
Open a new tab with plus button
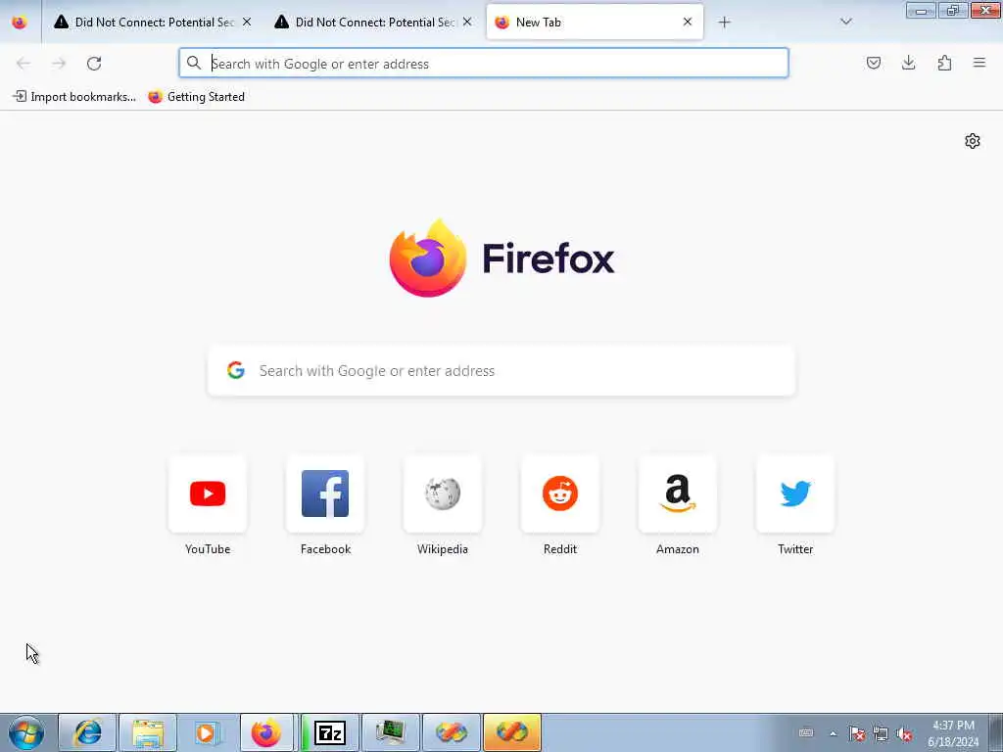pos(724,23)
